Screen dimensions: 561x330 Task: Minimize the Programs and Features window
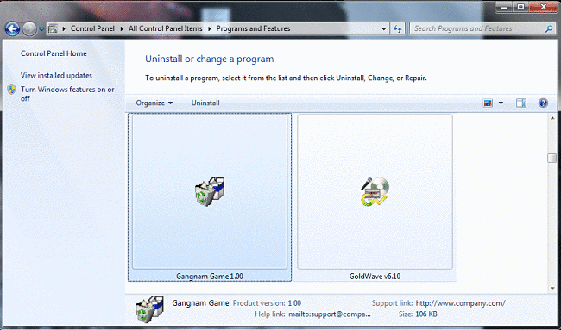[x=505, y=6]
